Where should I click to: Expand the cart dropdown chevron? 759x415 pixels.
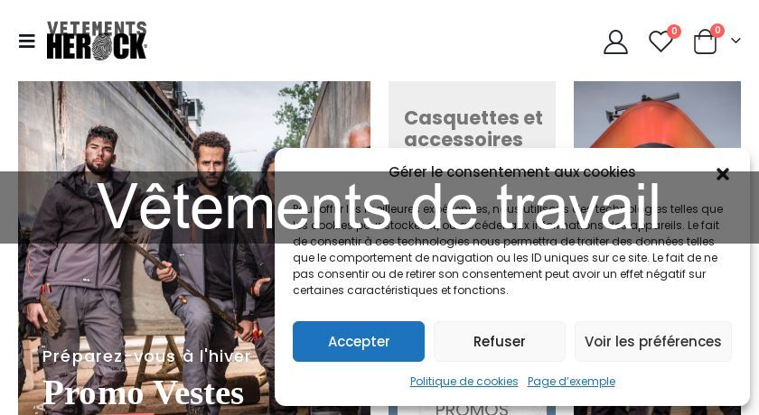point(736,41)
